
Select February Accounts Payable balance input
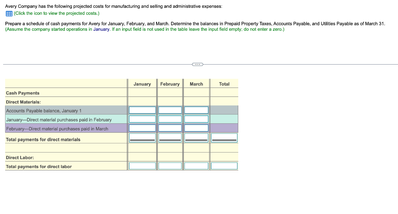tap(170, 110)
